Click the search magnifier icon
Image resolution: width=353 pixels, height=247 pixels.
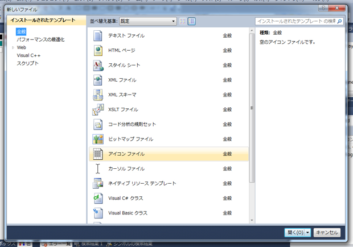tap(339, 21)
